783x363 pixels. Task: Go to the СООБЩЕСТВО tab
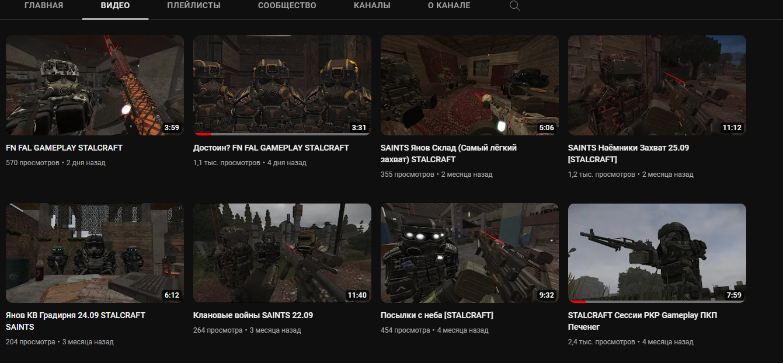[x=287, y=6]
